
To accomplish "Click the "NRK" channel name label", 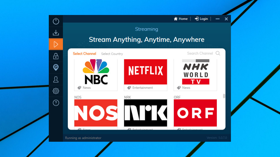I will 128,97.
